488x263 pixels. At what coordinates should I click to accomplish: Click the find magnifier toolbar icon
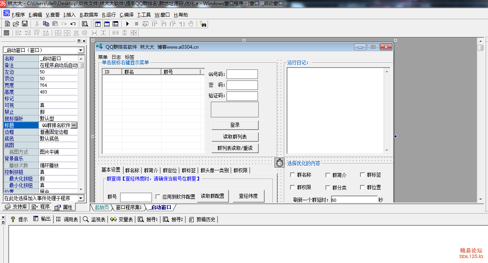click(x=85, y=24)
